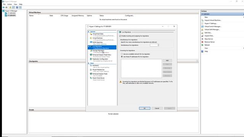The width and height of the screenshot is (244, 137).
Task: Open the File menu
Action: [x=4, y=4]
